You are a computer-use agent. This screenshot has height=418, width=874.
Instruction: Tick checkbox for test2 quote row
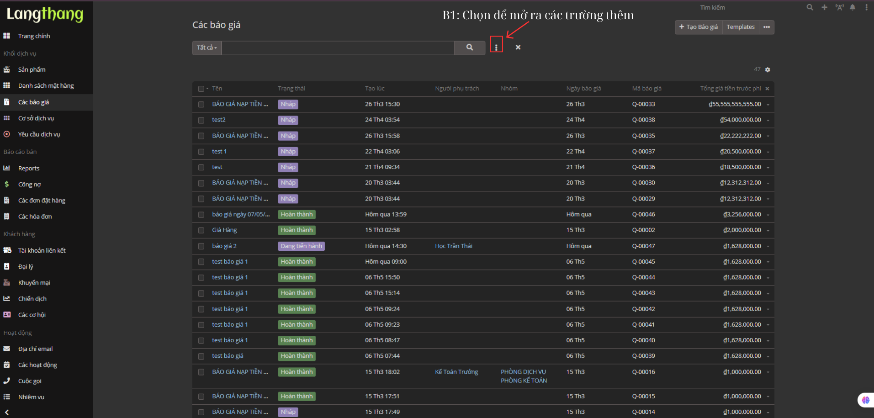pos(201,120)
